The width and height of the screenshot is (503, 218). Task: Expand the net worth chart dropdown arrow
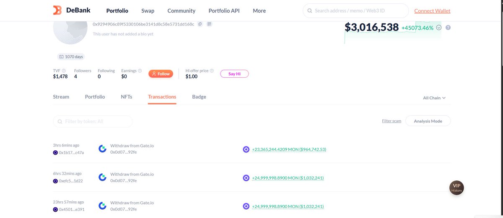439,28
